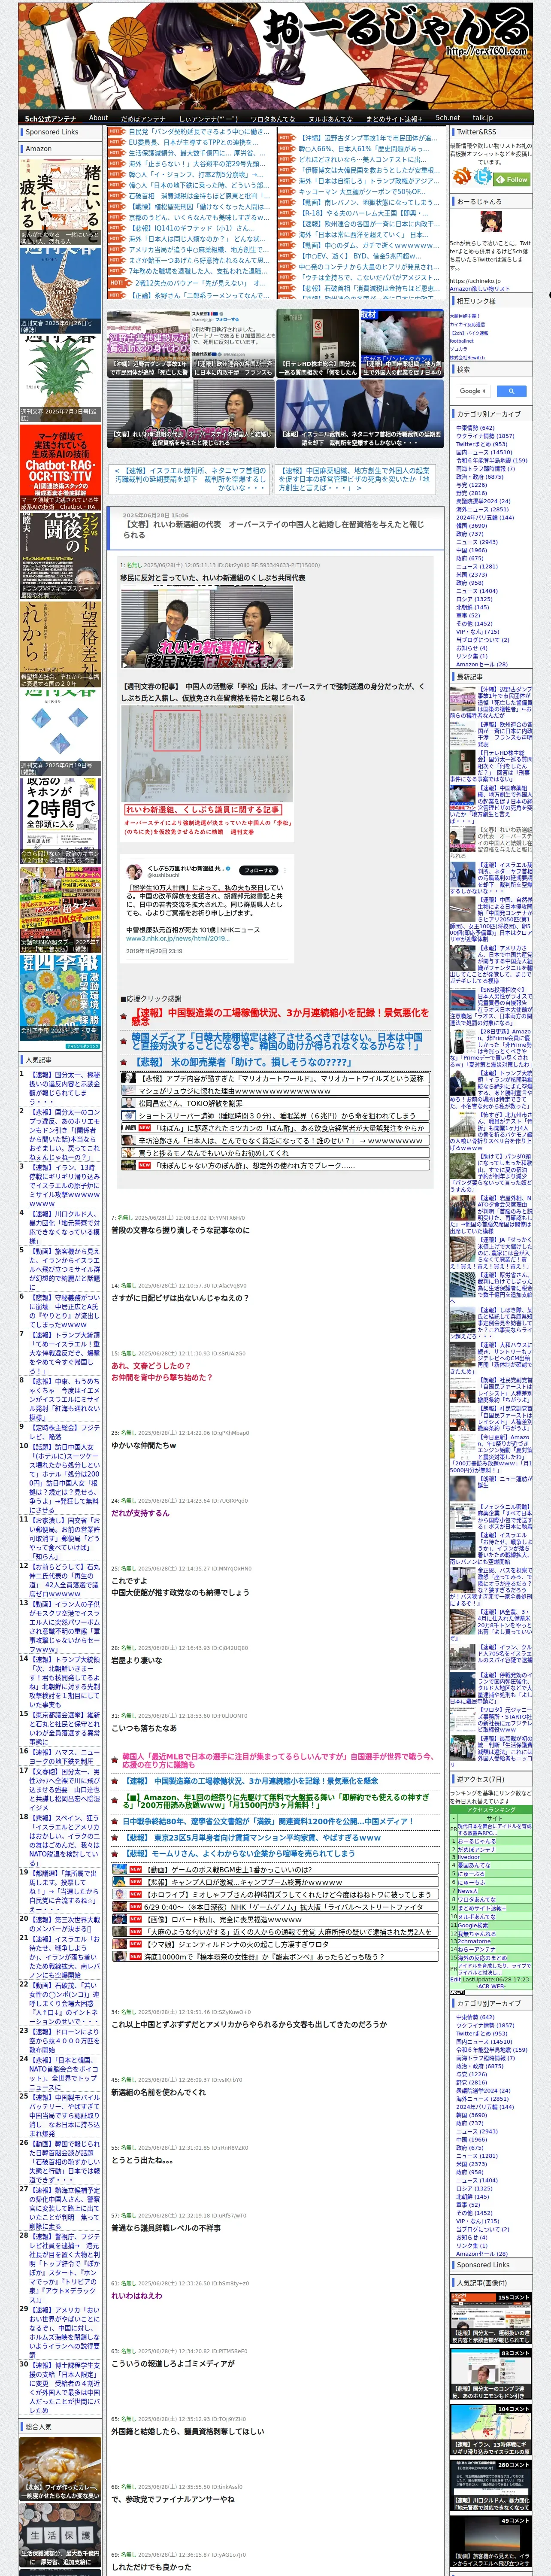Image resolution: width=551 pixels, height=2576 pixels.
Task: Open the 株式会社Bewitch mutual link
Action: pyautogui.click(x=466, y=357)
